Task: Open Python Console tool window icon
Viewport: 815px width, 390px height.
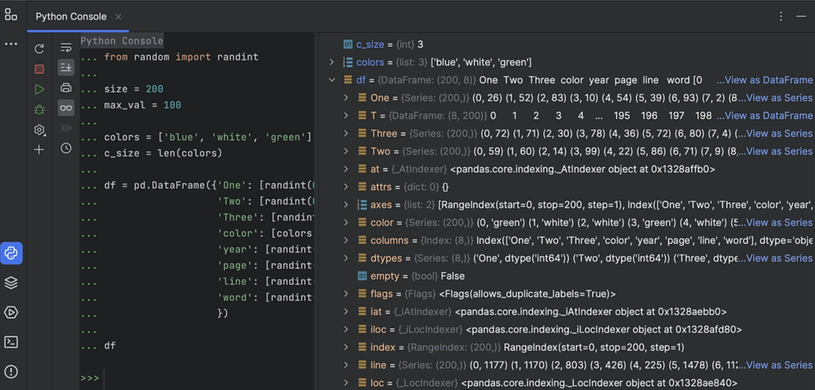Action: pos(11,253)
